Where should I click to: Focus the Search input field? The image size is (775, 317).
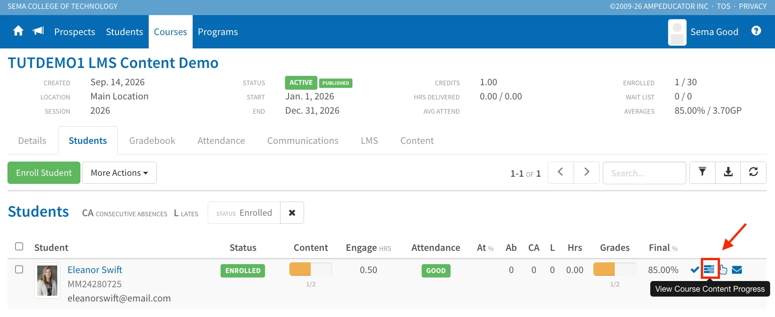point(644,173)
